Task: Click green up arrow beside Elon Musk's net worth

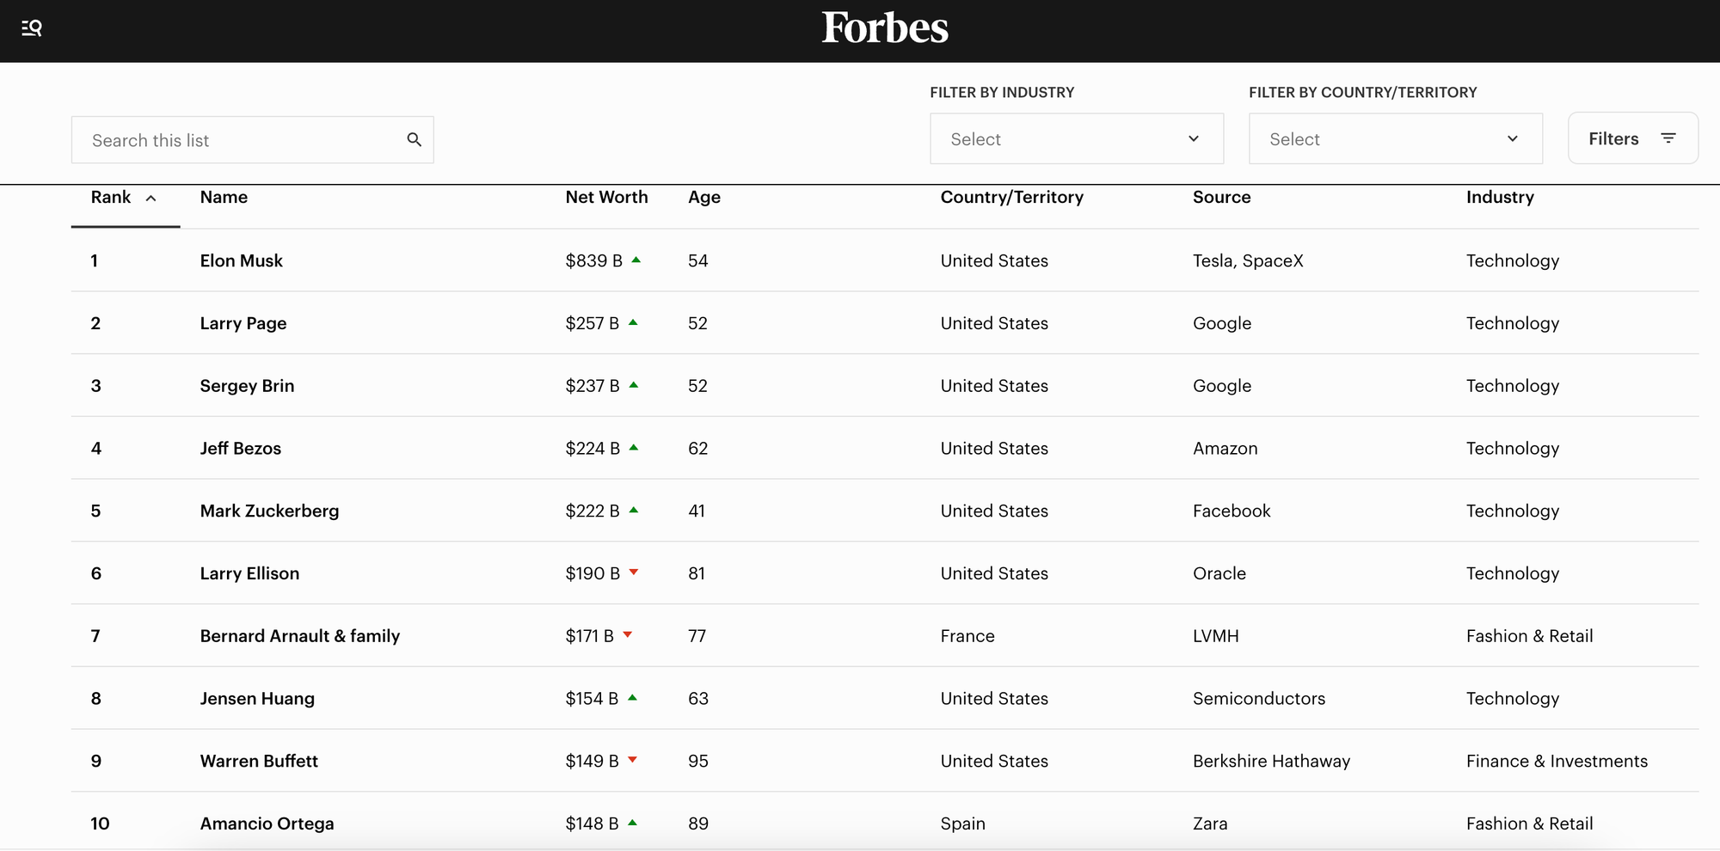Action: (x=636, y=260)
